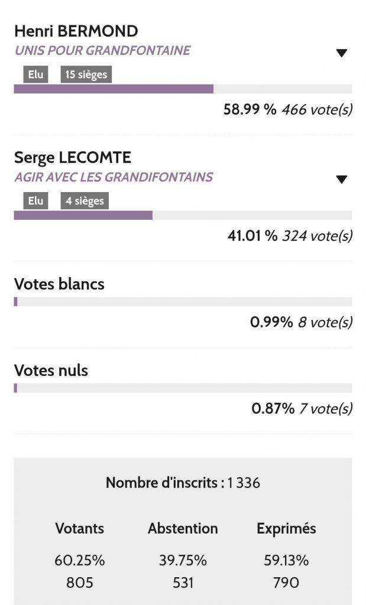Screen dimensions: 366x605
Task: Click the Votes blancs progress bar
Action: click(183, 302)
